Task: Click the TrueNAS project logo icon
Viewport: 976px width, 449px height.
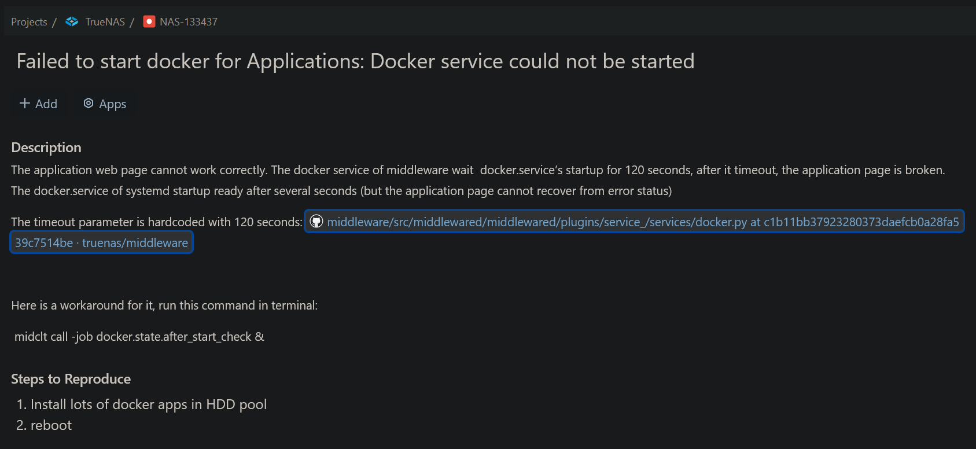Action: tap(72, 21)
